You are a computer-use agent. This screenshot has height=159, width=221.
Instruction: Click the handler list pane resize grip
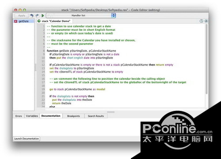(35, 67)
